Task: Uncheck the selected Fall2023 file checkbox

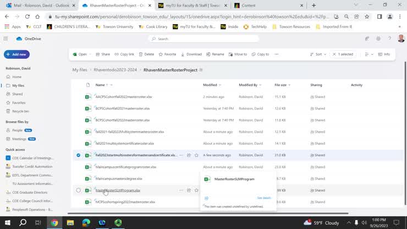Action: [x=78, y=155]
